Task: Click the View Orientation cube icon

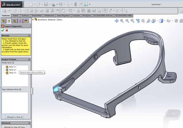Action: 154,21
